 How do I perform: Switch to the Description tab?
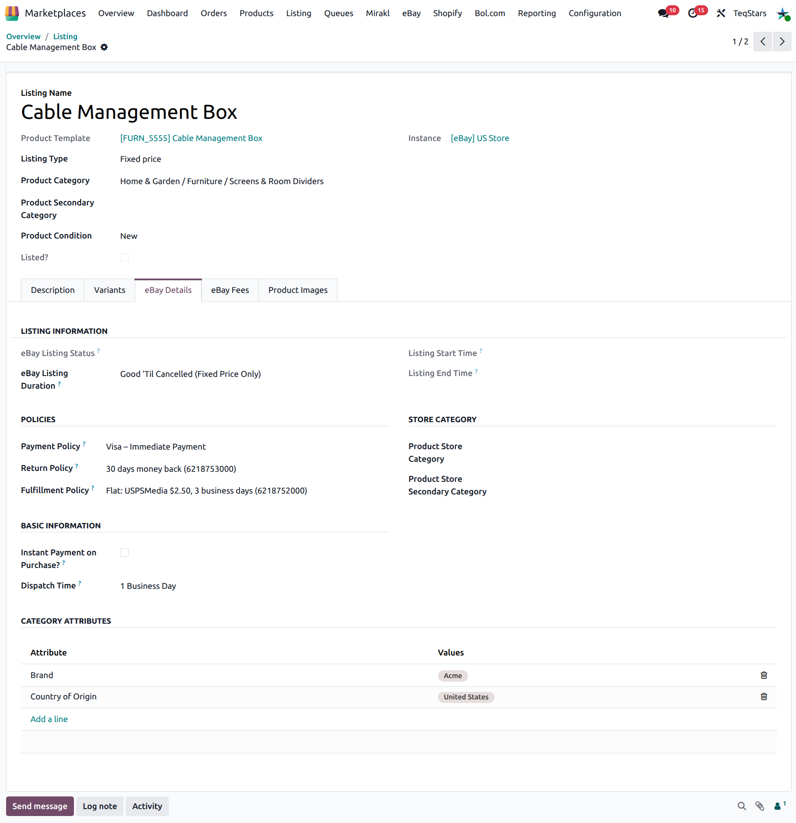[53, 290]
